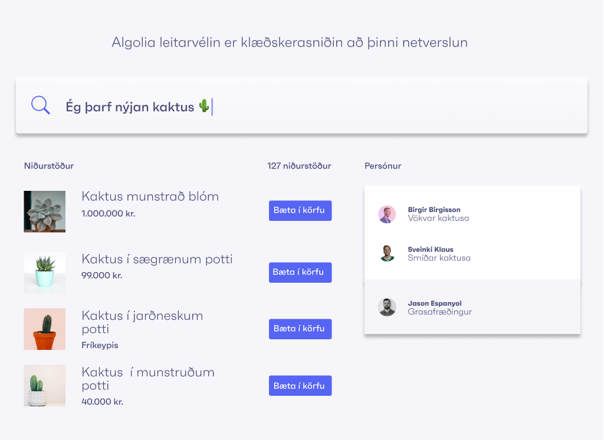Viewport: 604px width, 440px height.
Task: Click Bæta í körfu for Kaktus í sægrænum potti
Action: [300, 272]
